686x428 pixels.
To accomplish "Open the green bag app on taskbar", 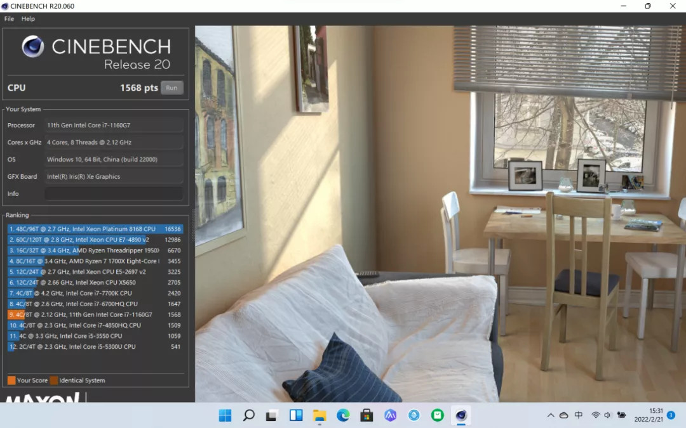I will 438,415.
